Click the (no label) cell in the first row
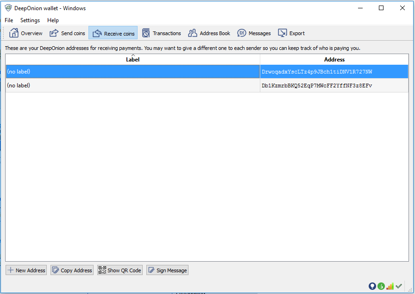This screenshot has width=415, height=294. [x=132, y=72]
